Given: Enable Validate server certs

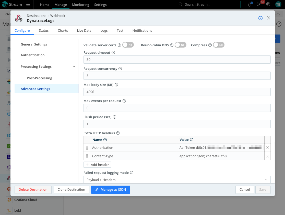Looking at the screenshot, I should (x=128, y=45).
